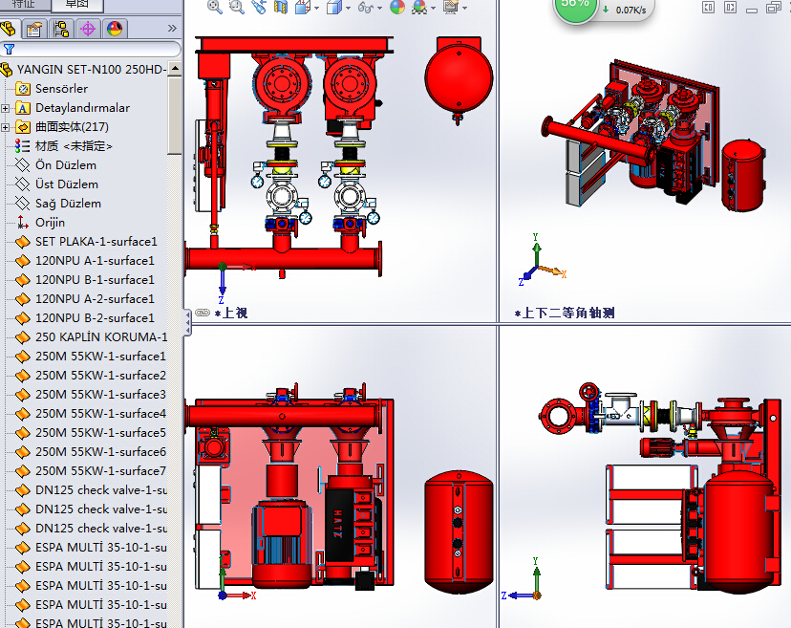Click the document restore window button
This screenshot has height=628, width=791.
(x=774, y=8)
